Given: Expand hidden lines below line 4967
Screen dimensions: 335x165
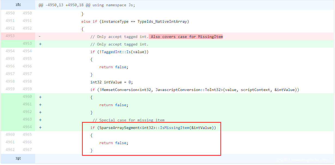Looking at the screenshot, I should (x=18, y=159).
